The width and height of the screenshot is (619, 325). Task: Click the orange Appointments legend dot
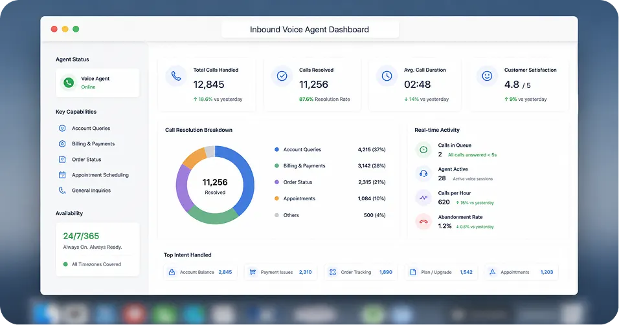276,198
